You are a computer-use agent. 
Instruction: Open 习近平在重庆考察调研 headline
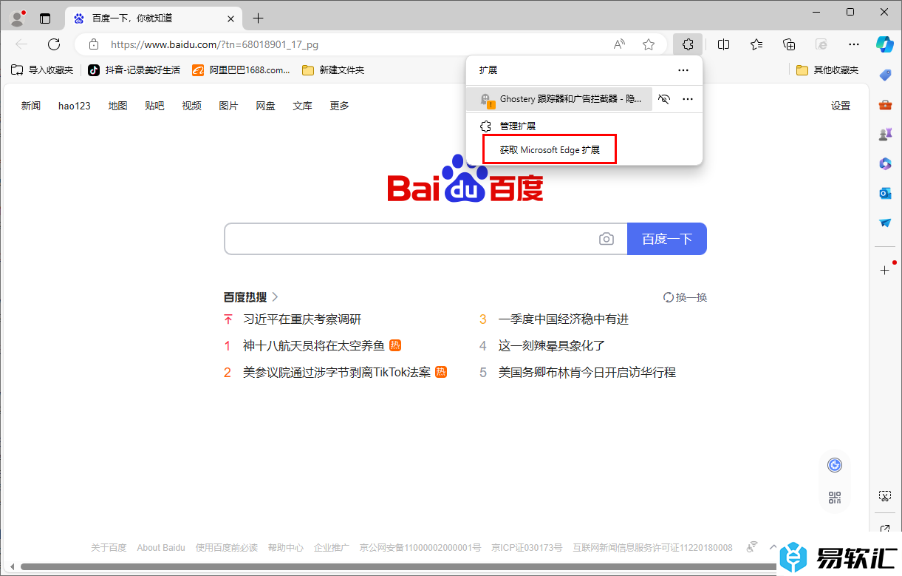[302, 319]
